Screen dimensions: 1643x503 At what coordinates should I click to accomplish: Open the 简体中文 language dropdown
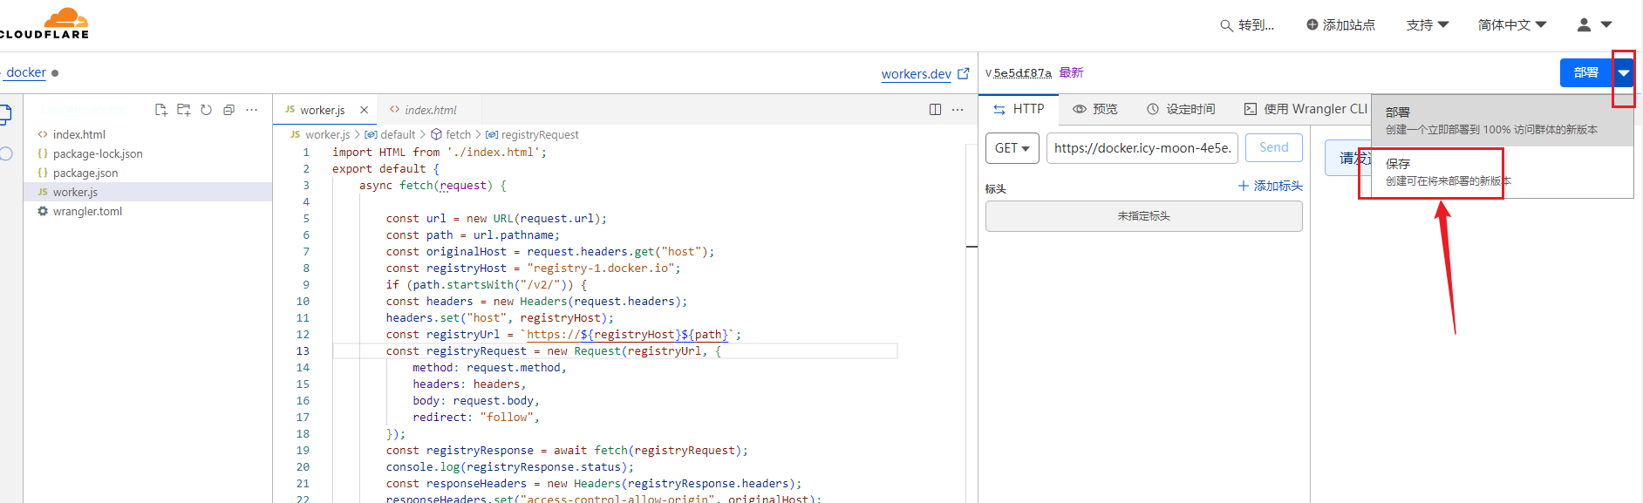tap(1512, 25)
